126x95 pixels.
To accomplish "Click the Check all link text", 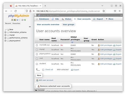I will click(x=49, y=70).
